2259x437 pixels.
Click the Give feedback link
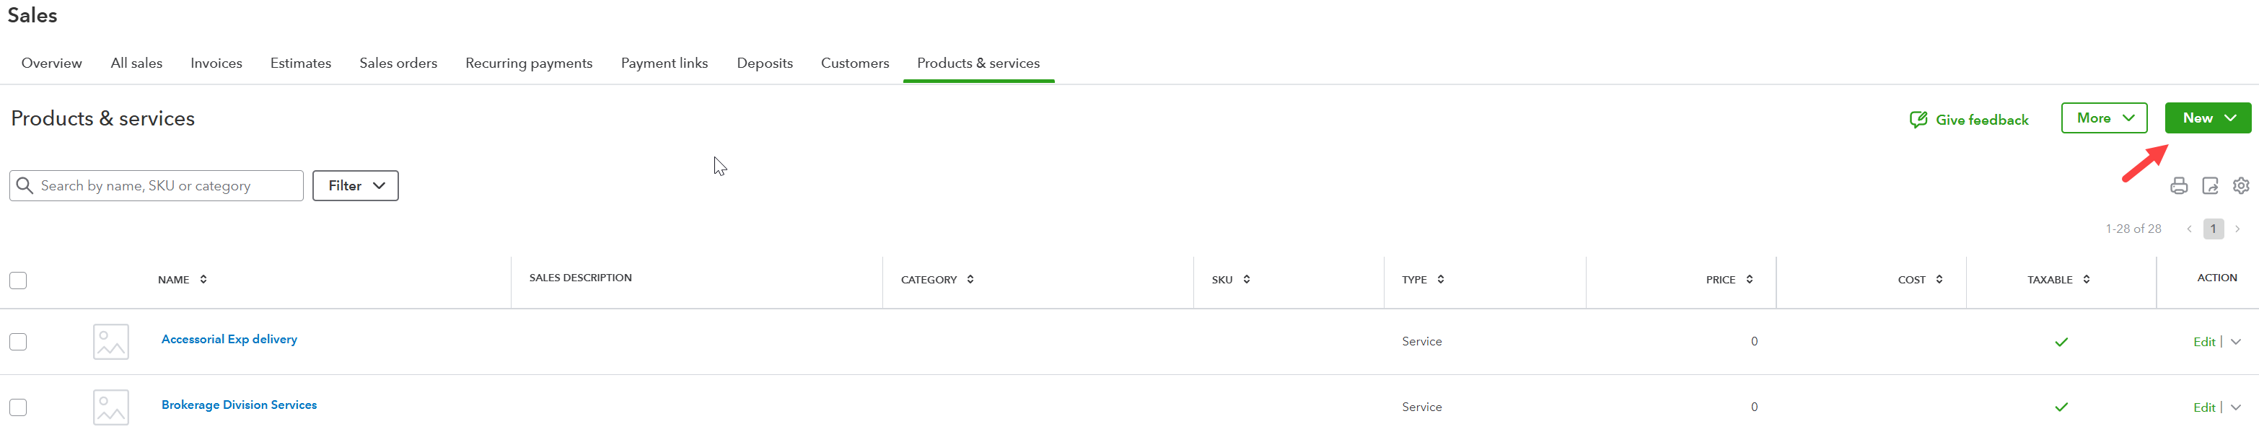[x=1969, y=120]
